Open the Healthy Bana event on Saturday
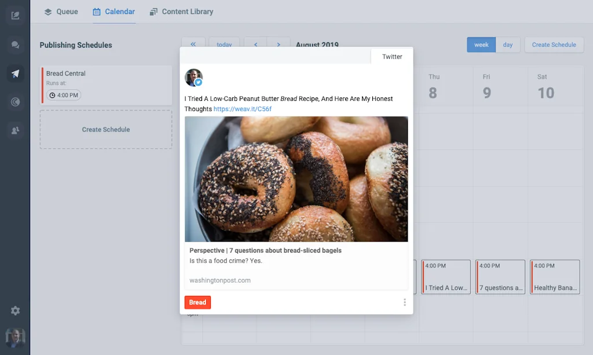The width and height of the screenshot is (593, 355). [554, 277]
